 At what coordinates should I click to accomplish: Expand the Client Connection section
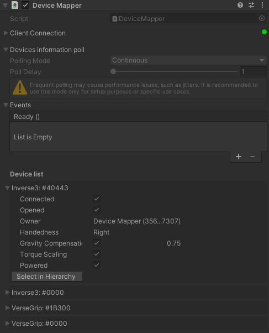pos(6,33)
